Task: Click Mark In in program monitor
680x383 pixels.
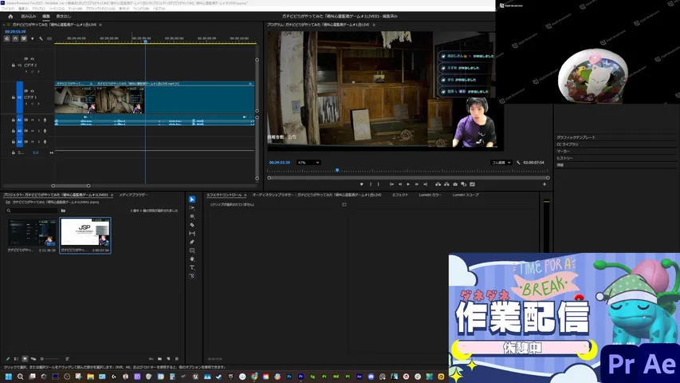Action: [x=371, y=184]
